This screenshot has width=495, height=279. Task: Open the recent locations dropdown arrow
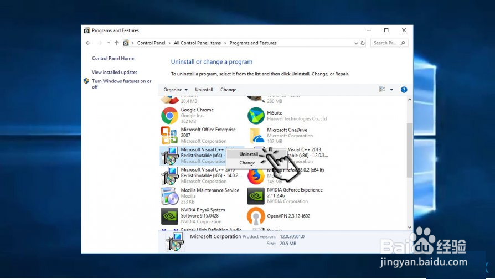click(x=109, y=43)
